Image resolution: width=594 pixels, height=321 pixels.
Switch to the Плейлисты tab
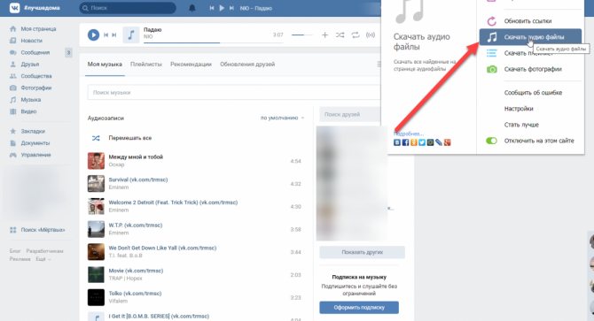146,65
